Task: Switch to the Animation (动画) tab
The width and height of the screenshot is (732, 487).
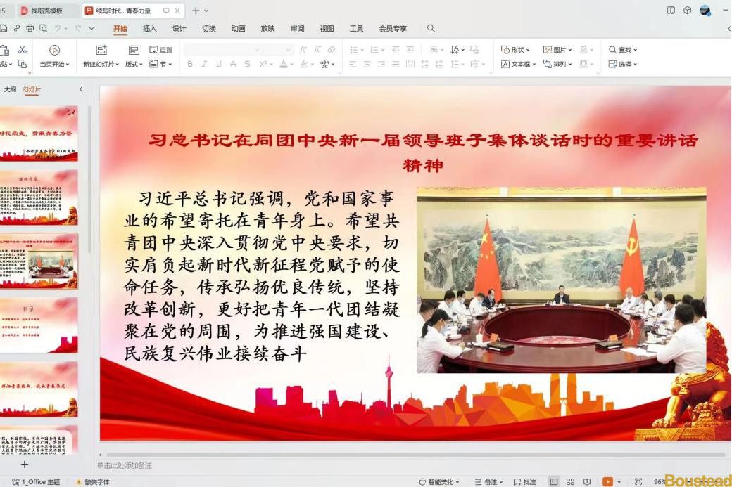Action: click(x=238, y=29)
